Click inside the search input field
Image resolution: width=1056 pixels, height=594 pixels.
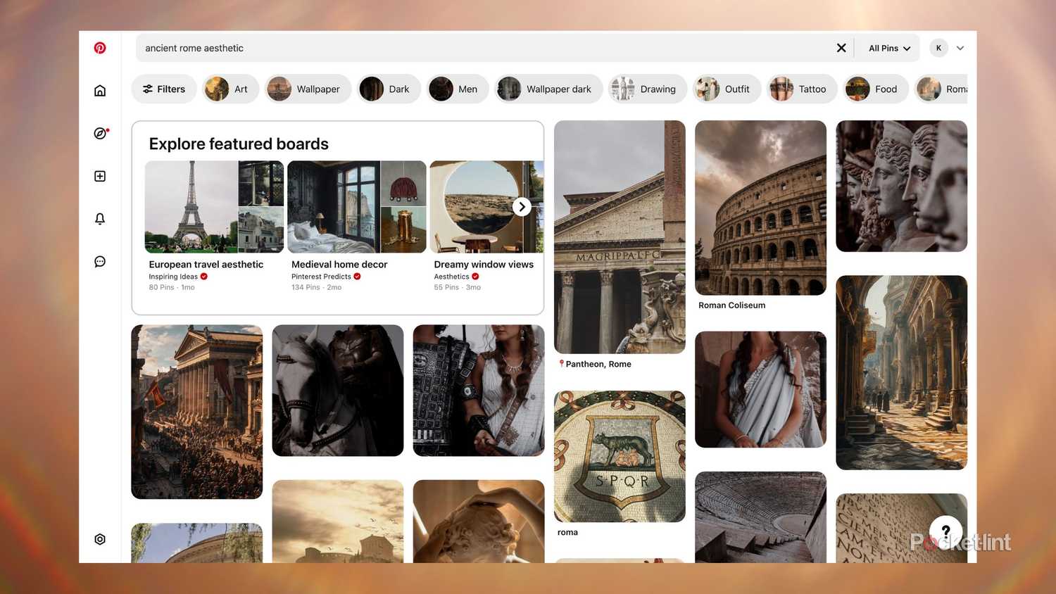pyautogui.click(x=422, y=48)
